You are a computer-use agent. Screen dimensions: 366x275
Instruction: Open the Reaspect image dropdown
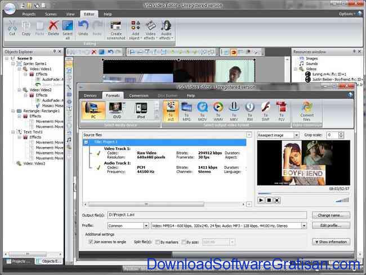click(296, 135)
